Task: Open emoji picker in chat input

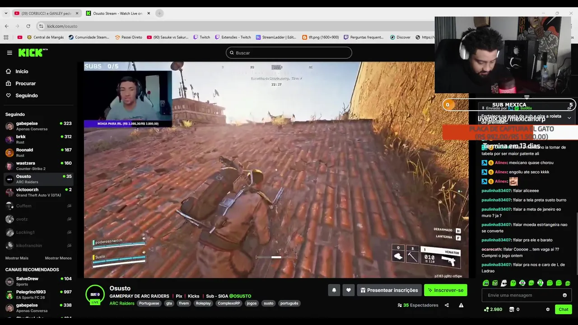Action: pos(564,295)
